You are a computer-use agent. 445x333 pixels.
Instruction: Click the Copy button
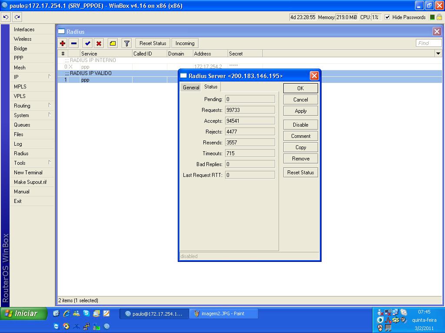click(x=301, y=147)
